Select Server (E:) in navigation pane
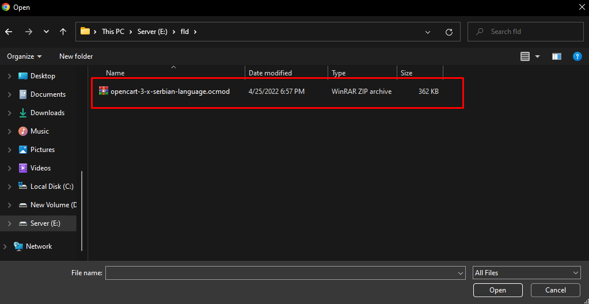This screenshot has width=589, height=304. (45, 223)
